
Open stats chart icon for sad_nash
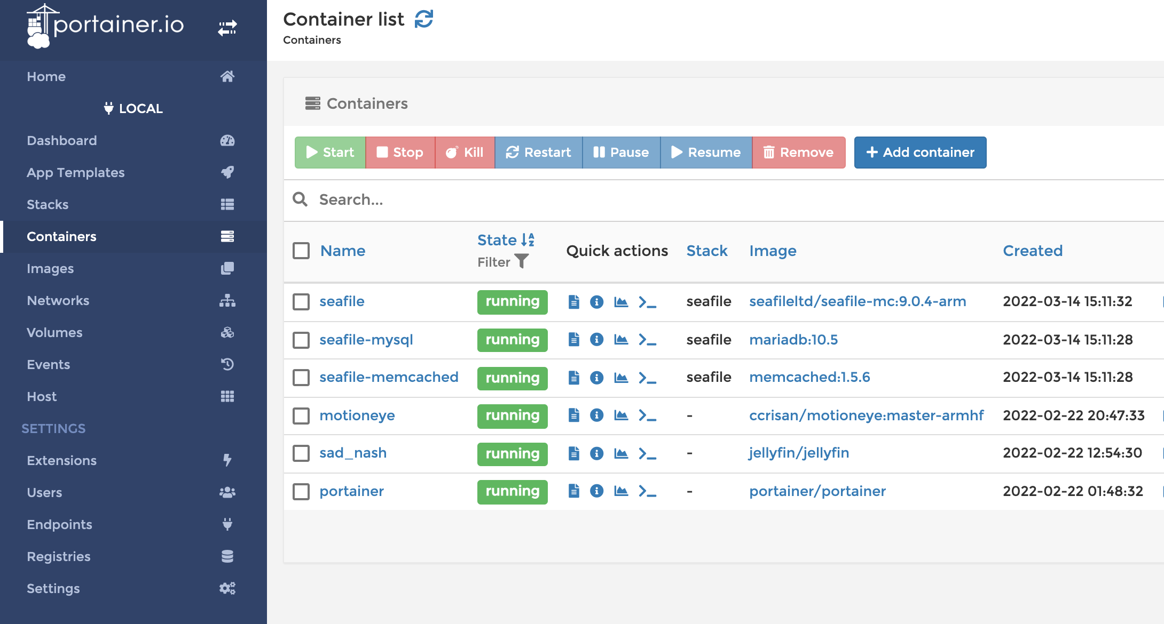point(621,453)
